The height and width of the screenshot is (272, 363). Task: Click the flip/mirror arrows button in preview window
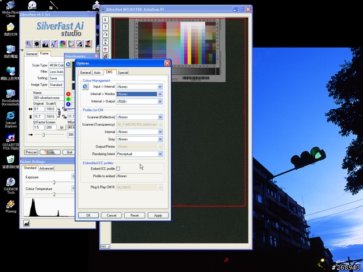pyautogui.click(x=105, y=42)
